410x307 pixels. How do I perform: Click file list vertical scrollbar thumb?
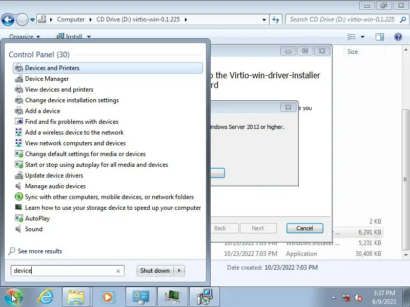tap(405, 180)
